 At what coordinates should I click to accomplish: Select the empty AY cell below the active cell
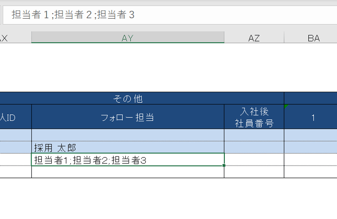128,172
